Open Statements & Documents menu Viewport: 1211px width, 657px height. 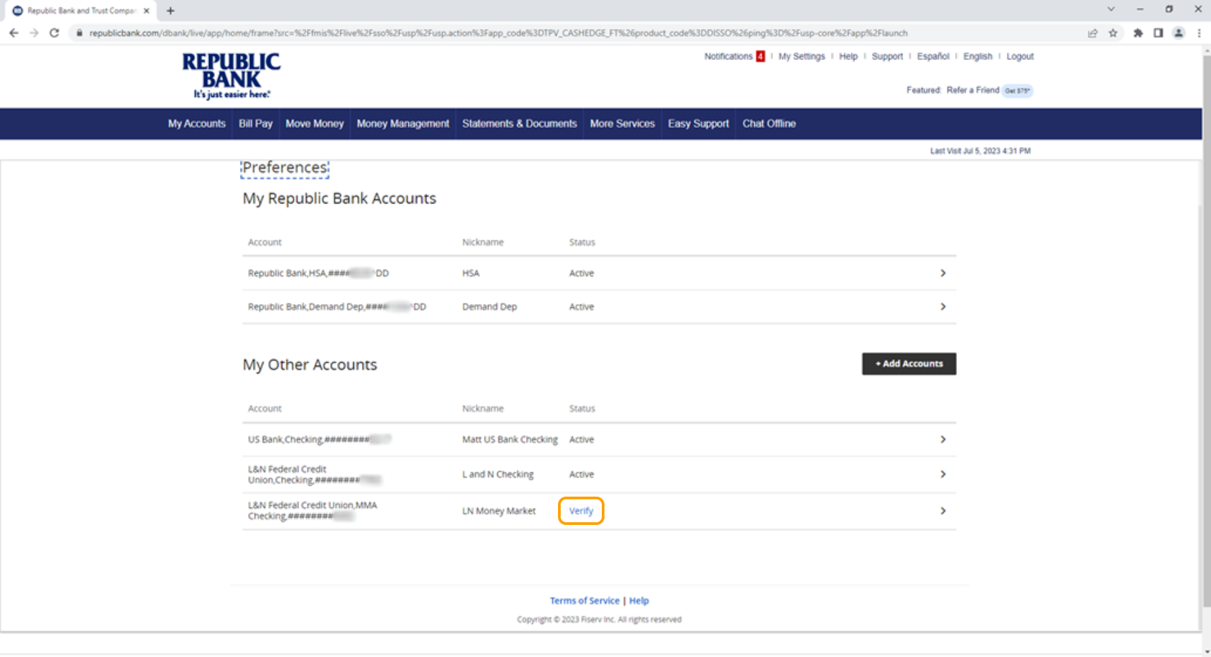tap(520, 124)
